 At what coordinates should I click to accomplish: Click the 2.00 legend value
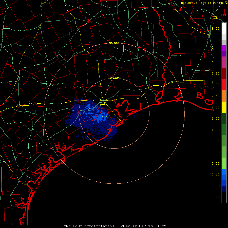(x=216, y=107)
